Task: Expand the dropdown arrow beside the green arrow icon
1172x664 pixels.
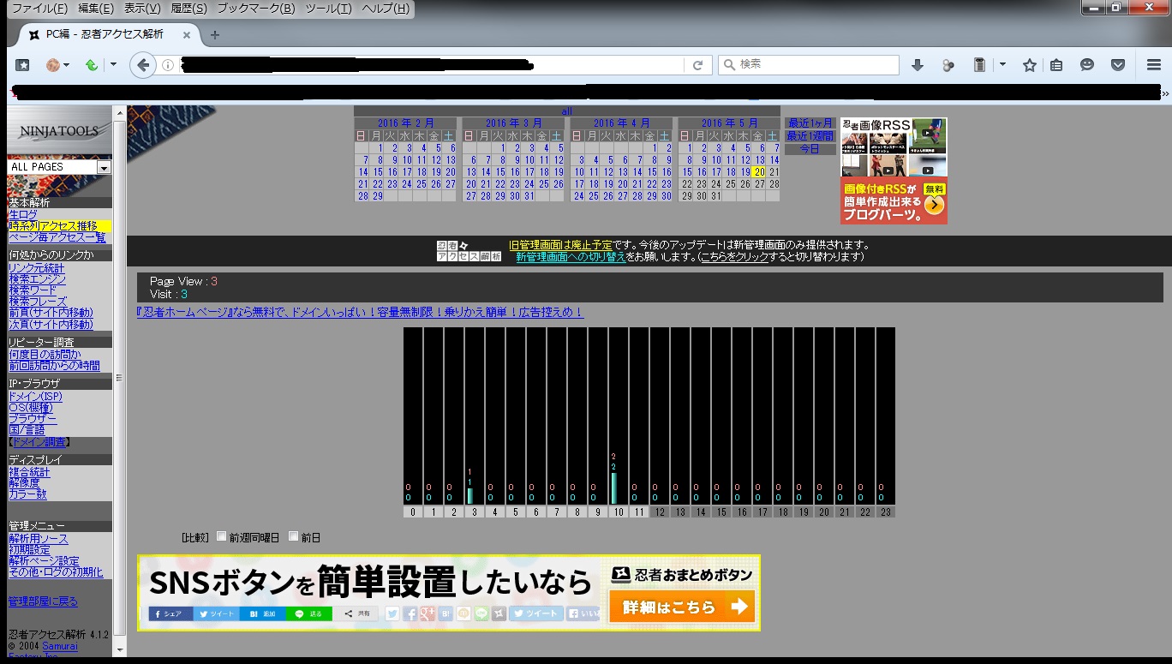Action: click(x=112, y=65)
